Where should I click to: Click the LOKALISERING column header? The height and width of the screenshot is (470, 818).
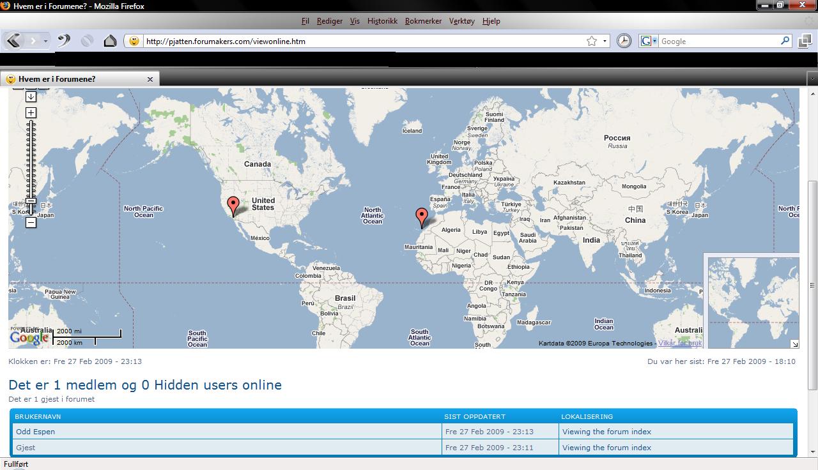587,416
